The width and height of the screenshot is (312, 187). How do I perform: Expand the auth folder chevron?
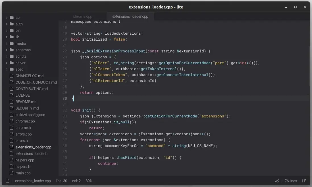[x=7, y=24]
